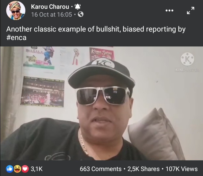The image size is (203, 176).
Task: Click the Masala poster in the video
Action: 39,58
